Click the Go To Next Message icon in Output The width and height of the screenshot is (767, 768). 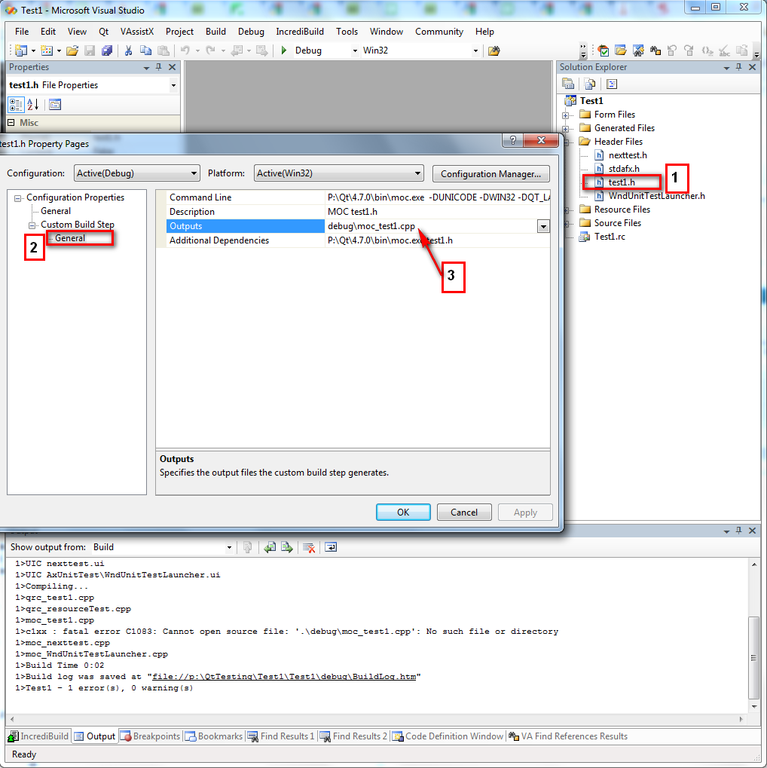286,547
